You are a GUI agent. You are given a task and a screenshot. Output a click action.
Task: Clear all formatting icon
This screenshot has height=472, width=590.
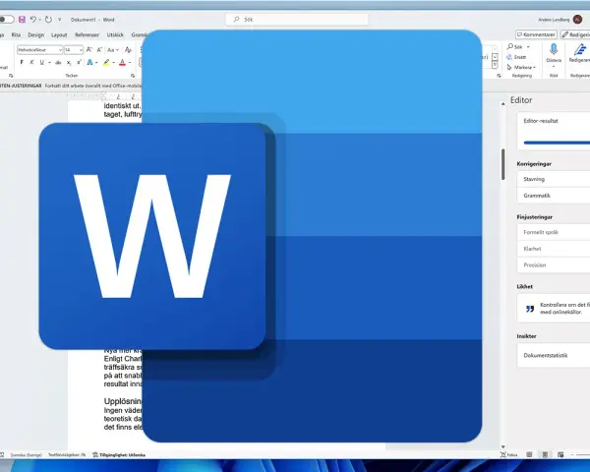[128, 50]
